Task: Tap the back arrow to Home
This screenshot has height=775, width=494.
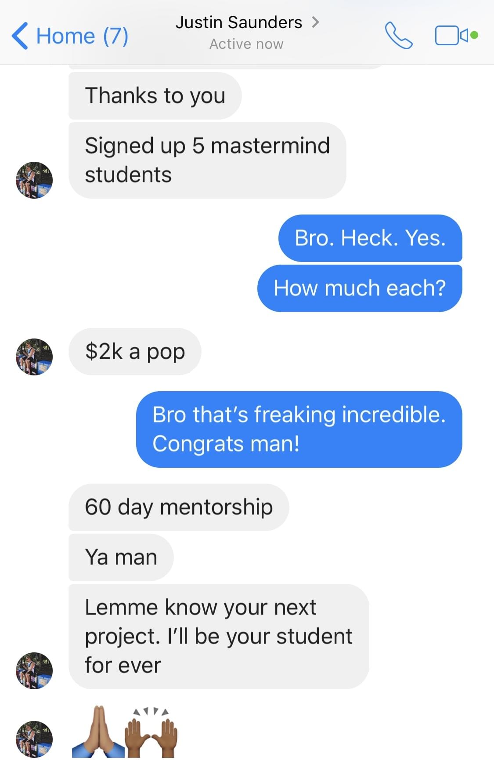Action: click(x=20, y=36)
